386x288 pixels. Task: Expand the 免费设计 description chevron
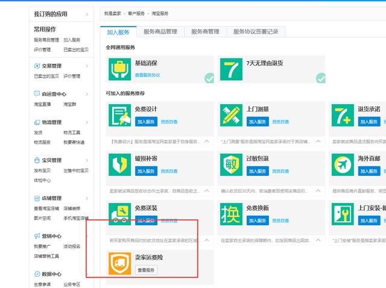[207, 140]
